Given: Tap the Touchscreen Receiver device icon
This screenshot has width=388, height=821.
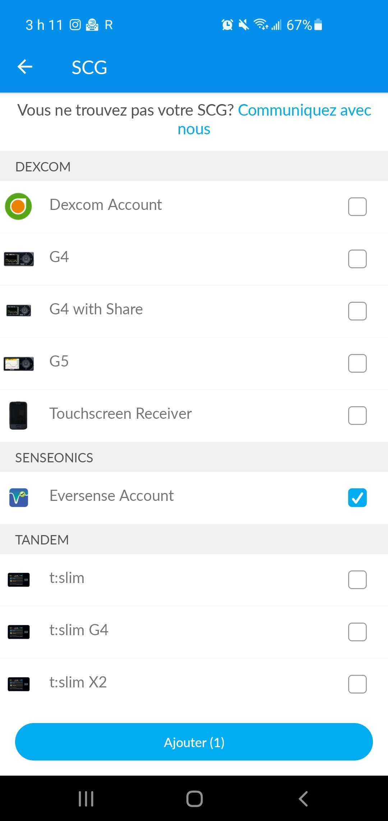Looking at the screenshot, I should [x=18, y=416].
